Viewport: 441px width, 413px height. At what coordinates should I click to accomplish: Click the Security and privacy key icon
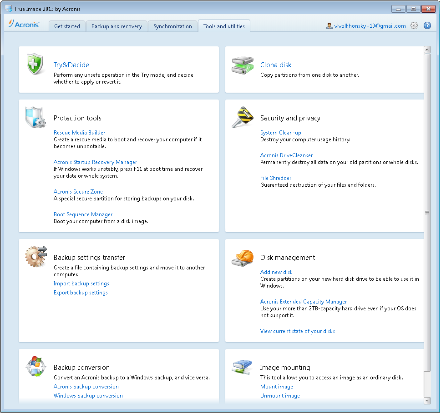coord(243,117)
